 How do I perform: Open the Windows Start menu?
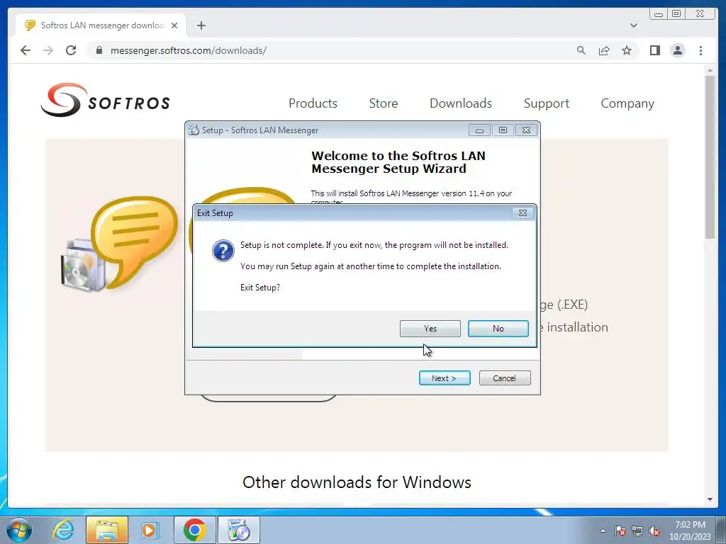[19, 530]
